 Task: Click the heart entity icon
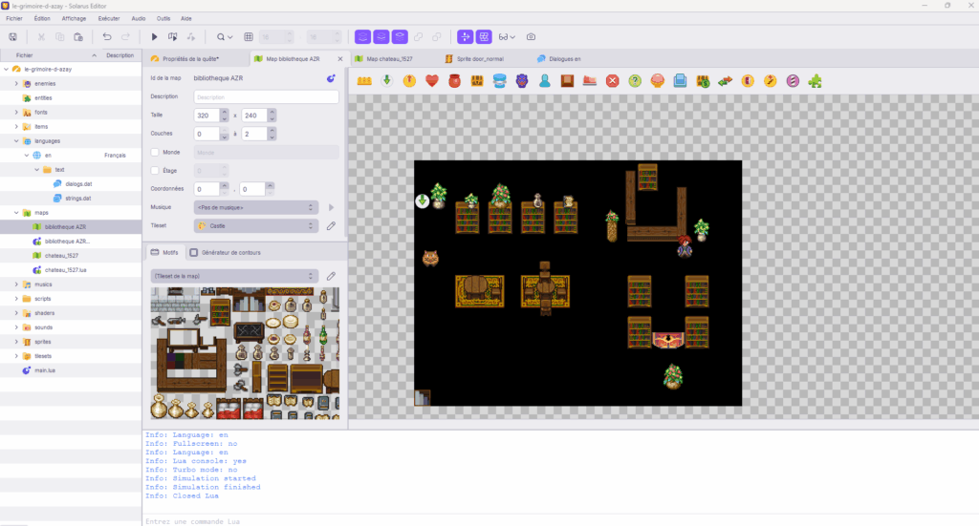[431, 81]
